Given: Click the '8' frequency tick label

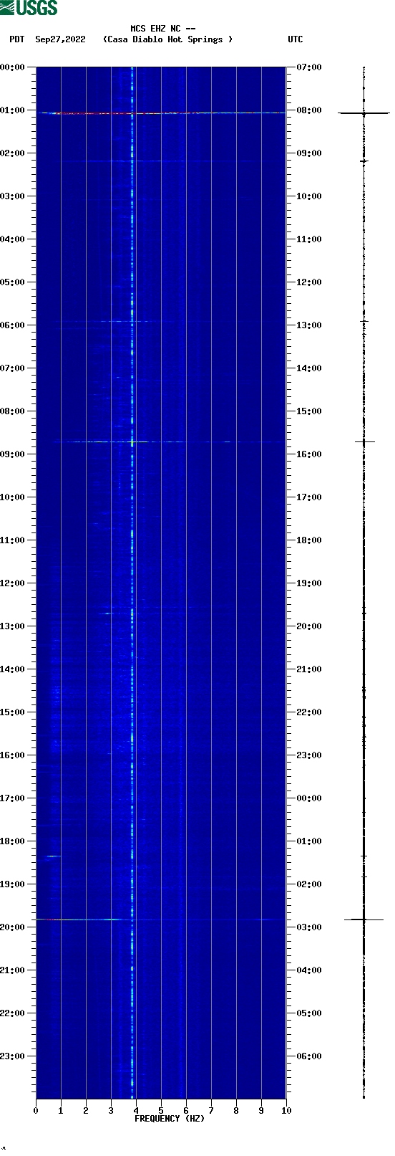Looking at the screenshot, I should tap(236, 1111).
